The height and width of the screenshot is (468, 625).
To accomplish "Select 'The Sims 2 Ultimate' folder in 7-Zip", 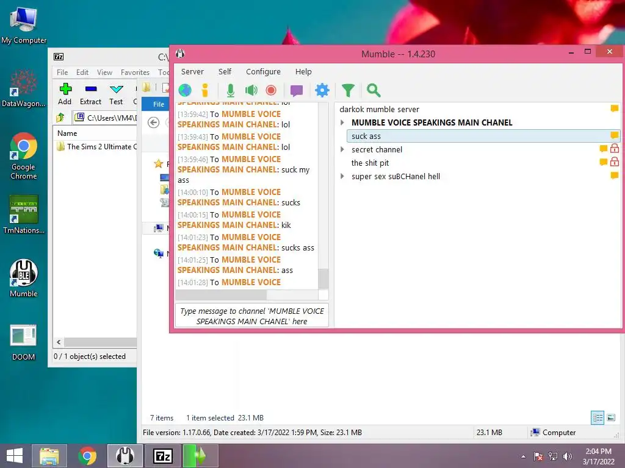I will click(97, 146).
